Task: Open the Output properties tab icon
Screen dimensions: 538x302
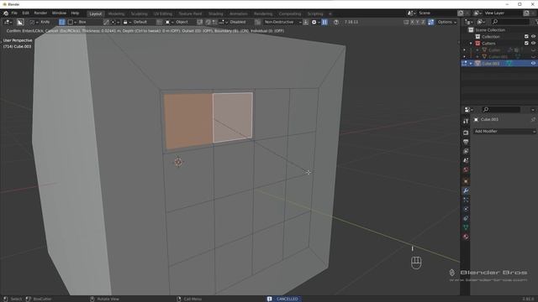Action: (x=466, y=142)
